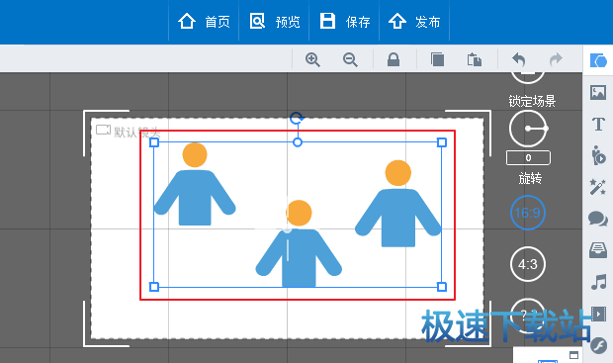Open the music note icon in sidebar

(598, 282)
